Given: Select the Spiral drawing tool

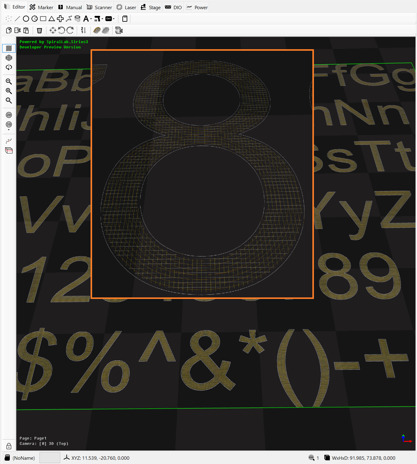Looking at the screenshot, I should [x=77, y=19].
